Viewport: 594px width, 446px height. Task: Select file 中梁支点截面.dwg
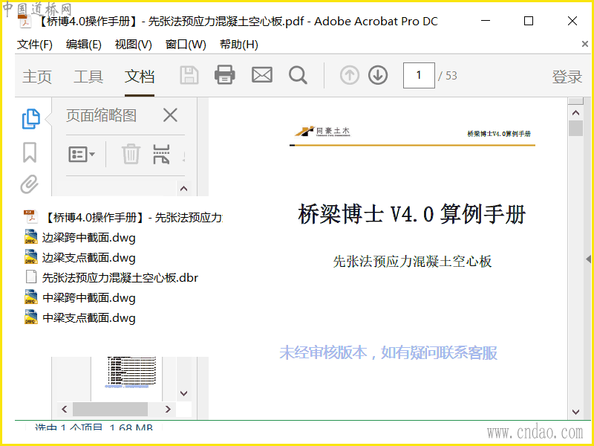[x=79, y=318]
